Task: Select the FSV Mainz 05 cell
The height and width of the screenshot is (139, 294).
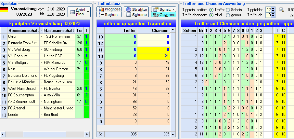Action: coord(59,63)
